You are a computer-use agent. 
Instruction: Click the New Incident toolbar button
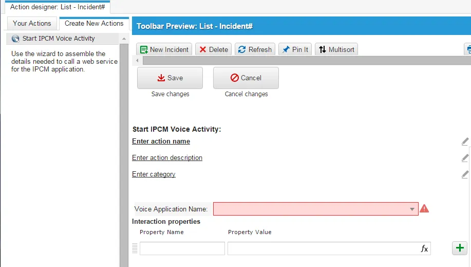164,49
